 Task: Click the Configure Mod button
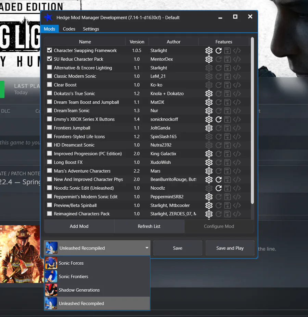pos(219,226)
